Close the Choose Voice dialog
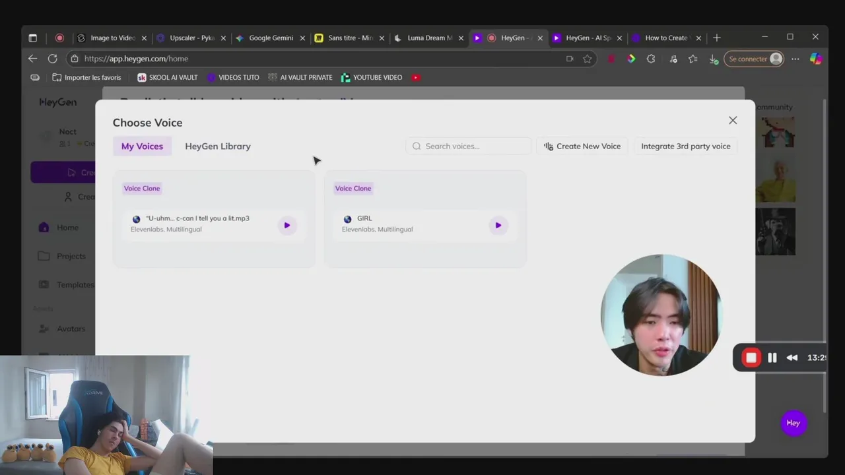The image size is (845, 475). coord(733,120)
